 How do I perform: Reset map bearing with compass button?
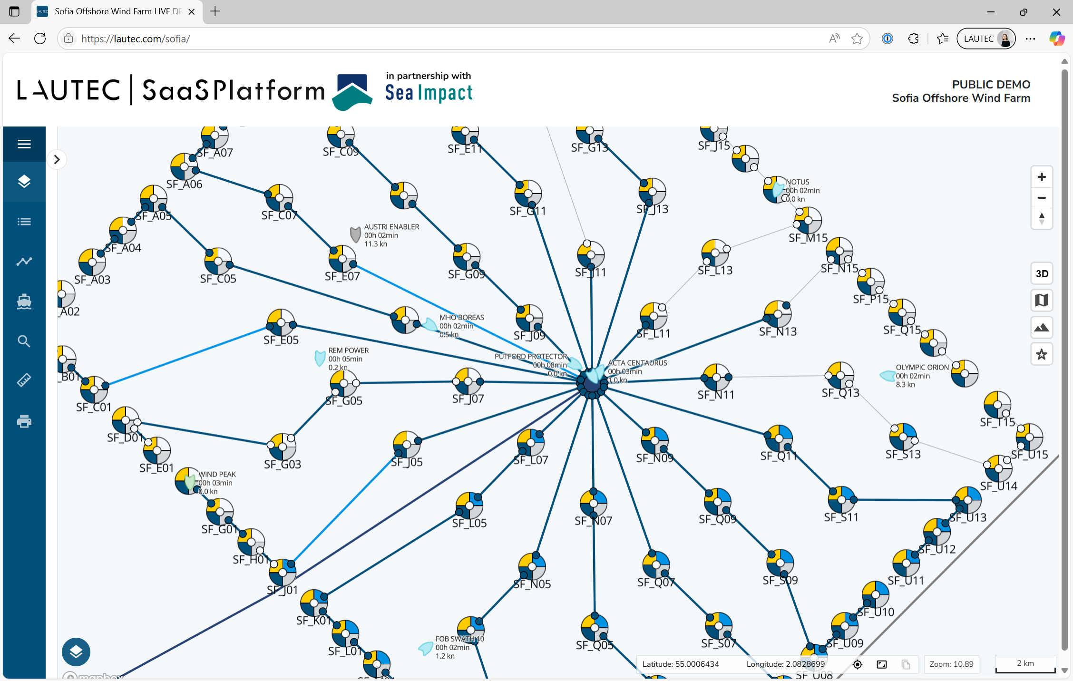tap(1042, 219)
